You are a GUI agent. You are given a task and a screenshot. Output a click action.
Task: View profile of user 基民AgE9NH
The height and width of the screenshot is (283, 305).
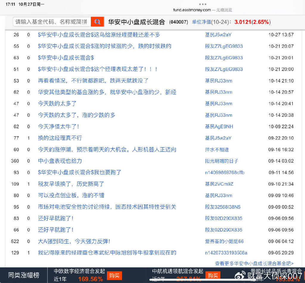coord(219,127)
